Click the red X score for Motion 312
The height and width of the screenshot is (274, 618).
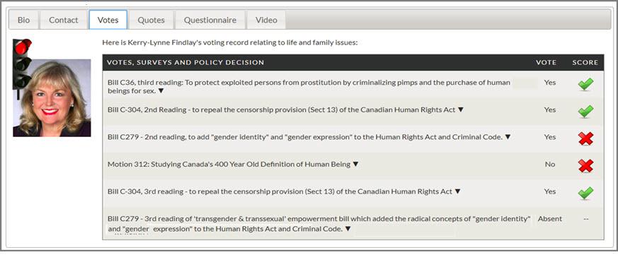[585, 166]
